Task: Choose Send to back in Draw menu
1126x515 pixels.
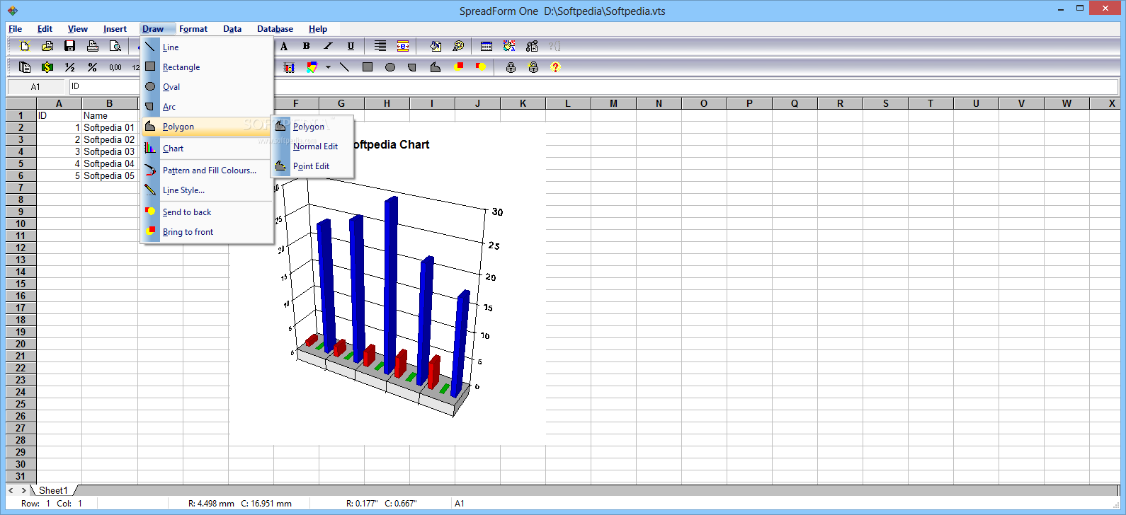Action: pos(207,212)
